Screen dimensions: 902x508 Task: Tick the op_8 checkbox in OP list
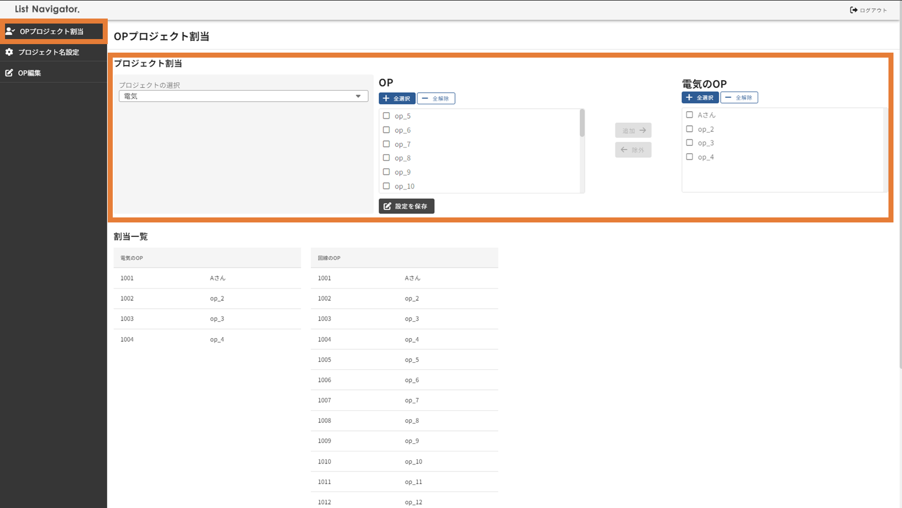pos(386,158)
